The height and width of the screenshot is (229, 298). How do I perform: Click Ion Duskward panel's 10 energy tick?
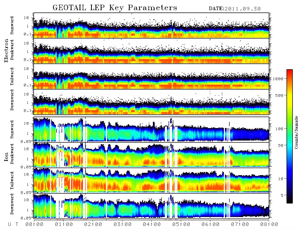coord(26,149)
